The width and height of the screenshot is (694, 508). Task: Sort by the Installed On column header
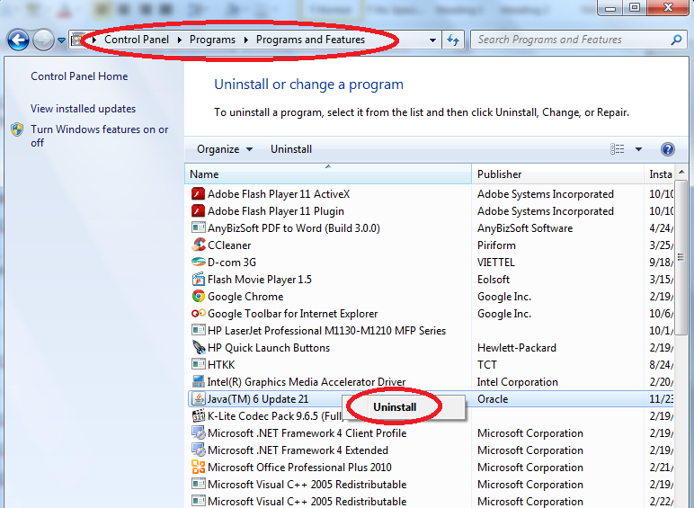pos(659,174)
